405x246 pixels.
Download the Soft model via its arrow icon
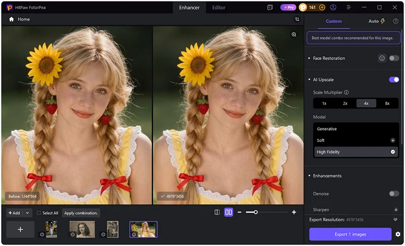click(393, 140)
